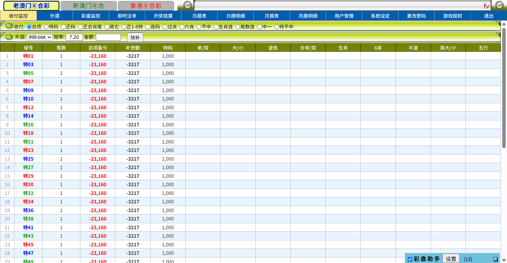This screenshot has width=507, height=263.
Task: Open the 彩盘监控 menu item
Action: [x=91, y=16]
